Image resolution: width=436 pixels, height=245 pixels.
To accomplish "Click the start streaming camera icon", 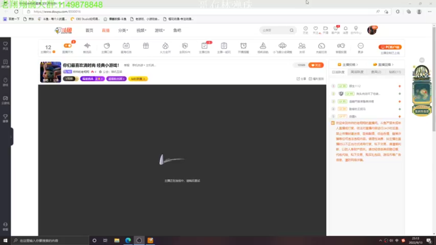I will pos(325,29).
